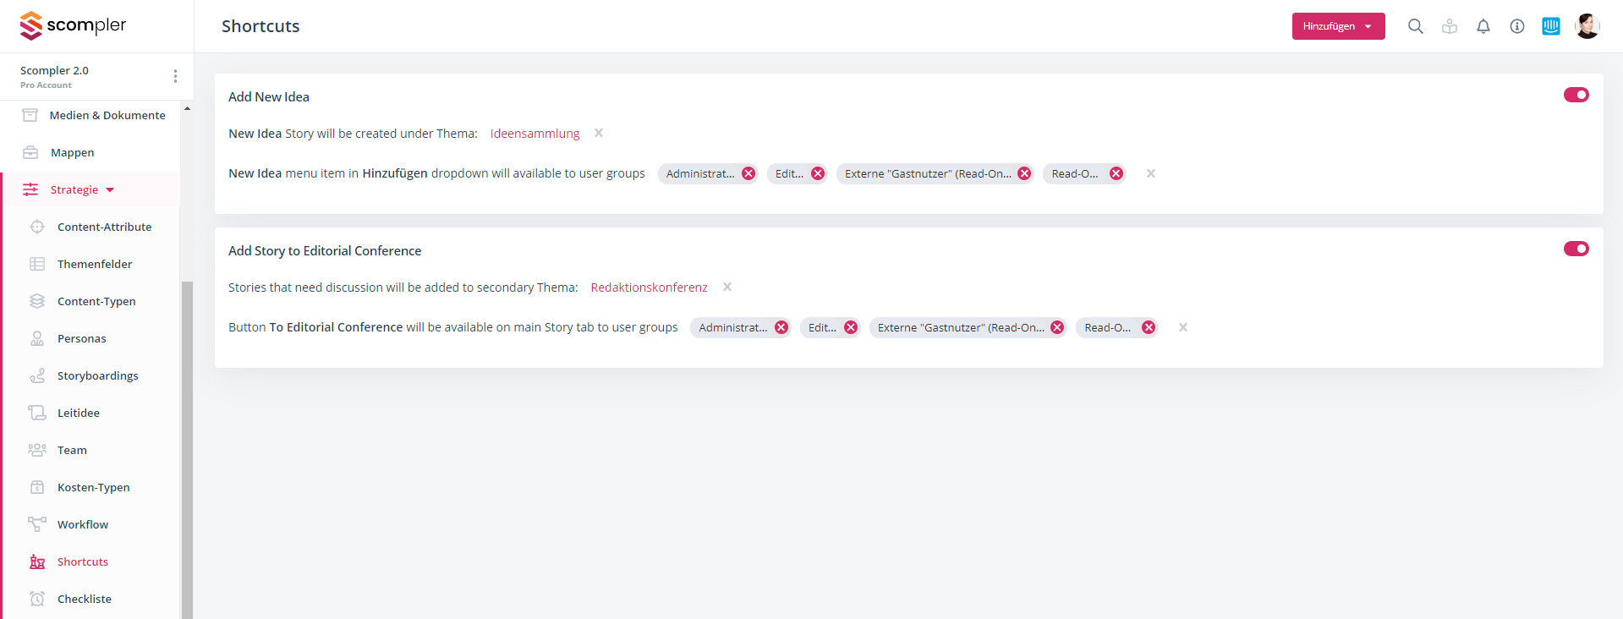Disable the Add New Idea shortcut toggle

(x=1576, y=95)
